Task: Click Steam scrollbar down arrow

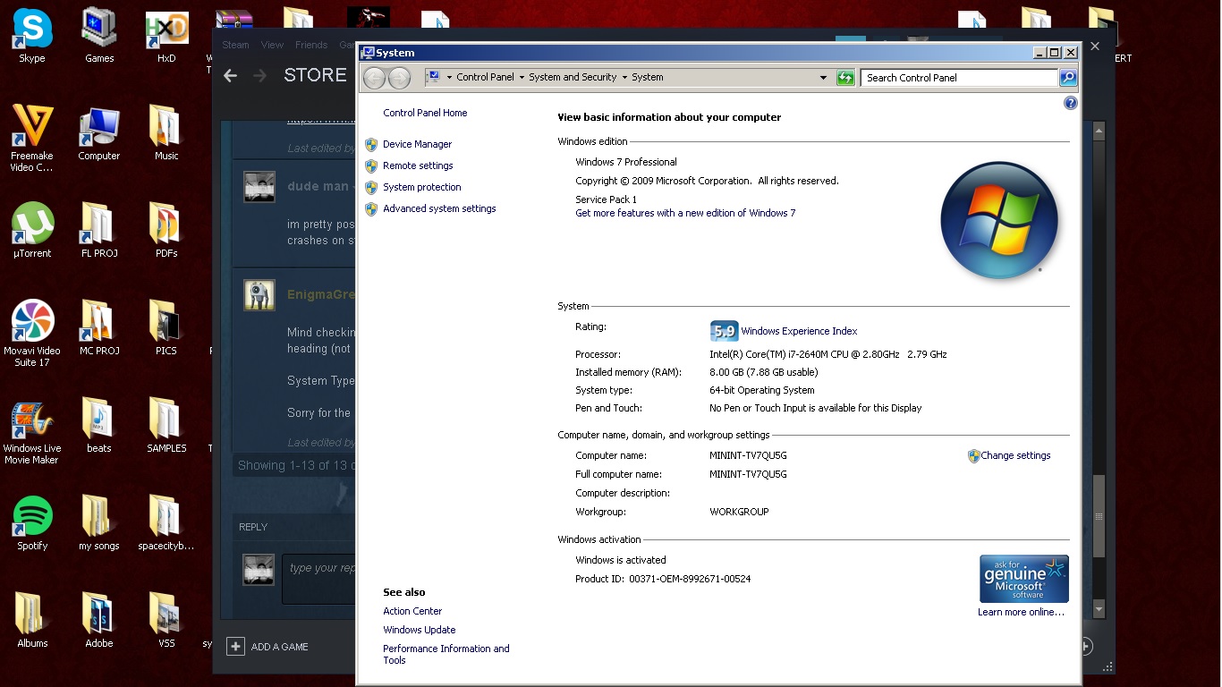Action: point(1099,610)
